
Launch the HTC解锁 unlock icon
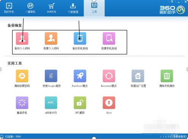click(x=80, y=103)
